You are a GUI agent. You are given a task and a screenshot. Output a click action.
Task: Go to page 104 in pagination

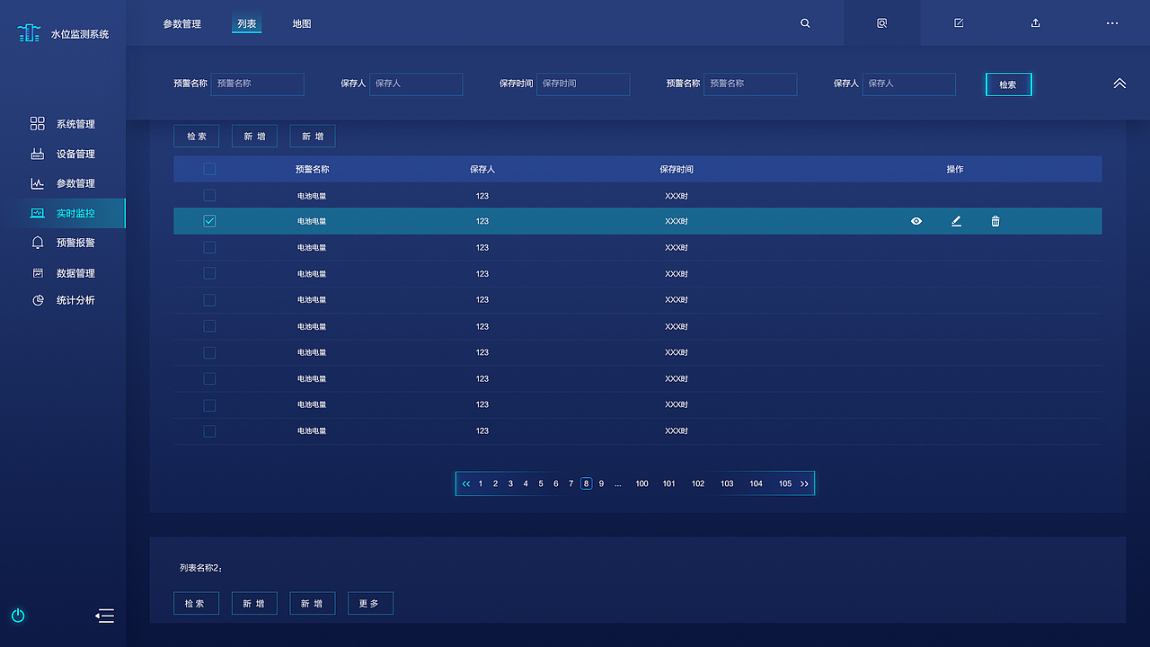pyautogui.click(x=756, y=483)
